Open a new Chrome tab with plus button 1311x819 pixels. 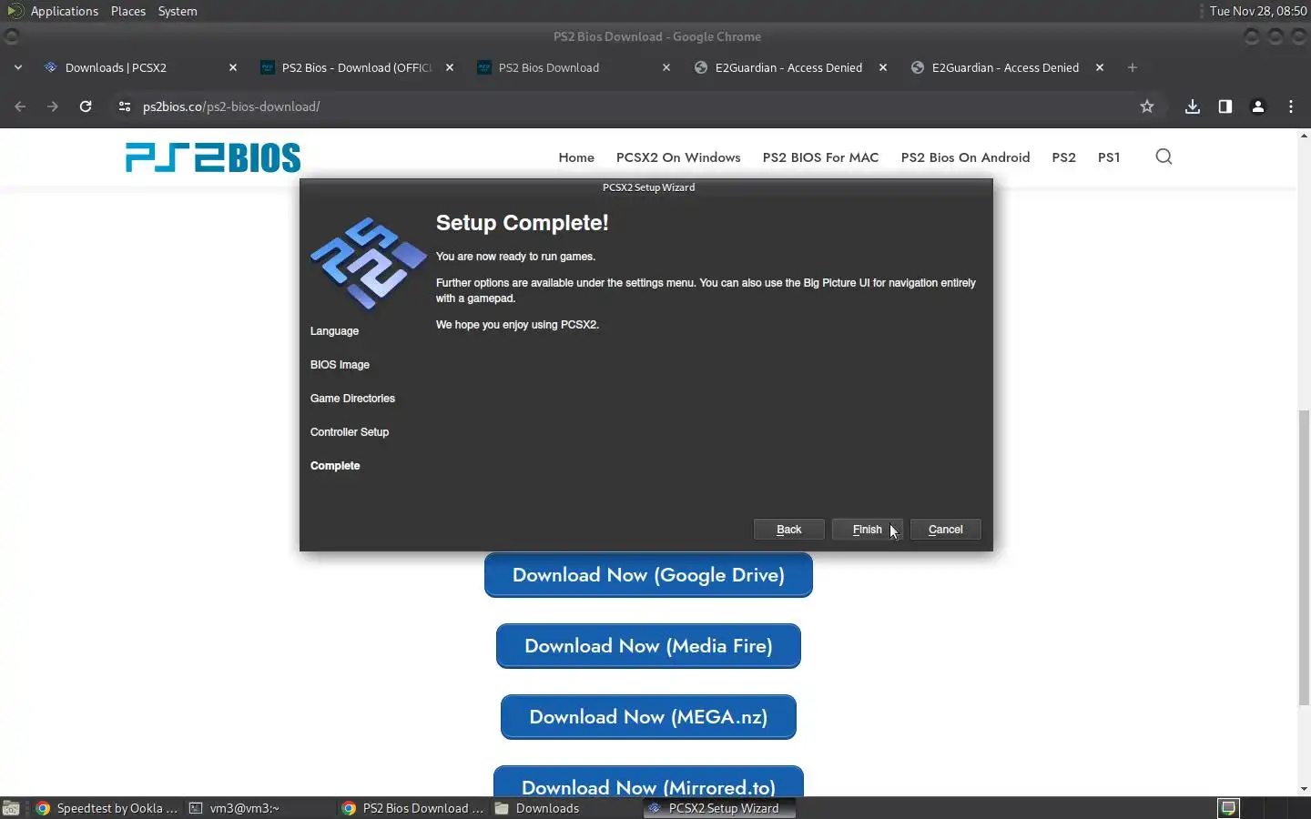[1133, 67]
